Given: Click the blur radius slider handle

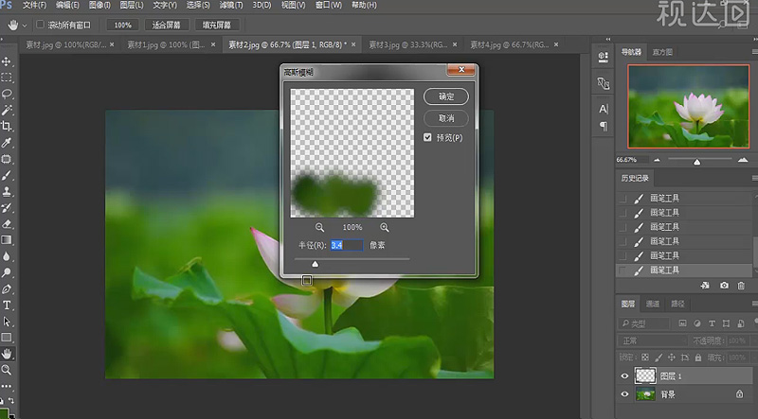Looking at the screenshot, I should [x=316, y=264].
